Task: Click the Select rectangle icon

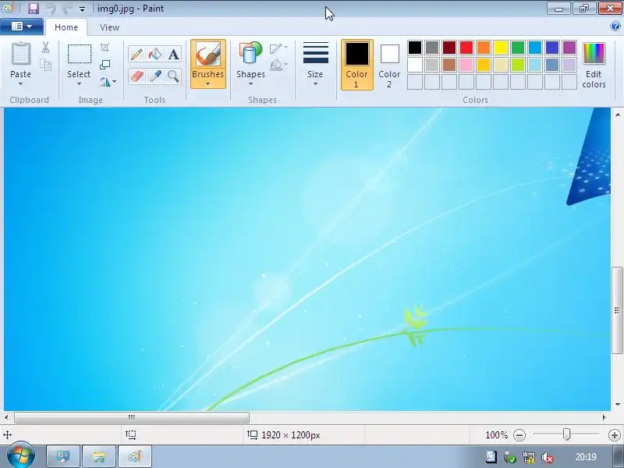Action: pyautogui.click(x=80, y=54)
